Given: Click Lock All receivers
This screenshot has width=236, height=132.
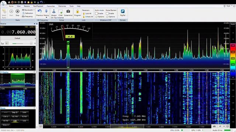Looking at the screenshot, I should tap(87, 14).
